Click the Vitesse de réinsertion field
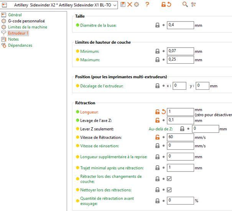The width and height of the screenshot is (232, 211). [180, 145]
